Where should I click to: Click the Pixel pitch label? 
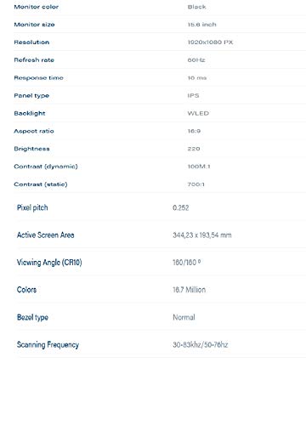pyautogui.click(x=32, y=207)
